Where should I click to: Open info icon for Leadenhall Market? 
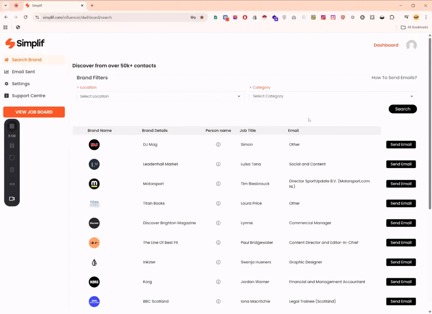click(218, 164)
